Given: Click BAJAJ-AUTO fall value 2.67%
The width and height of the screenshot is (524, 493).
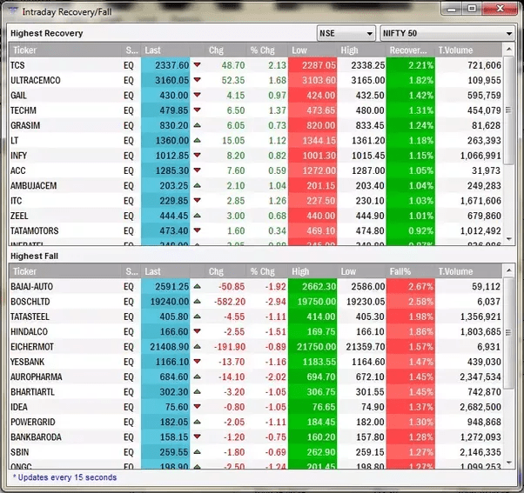Looking at the screenshot, I should pyautogui.click(x=420, y=286).
